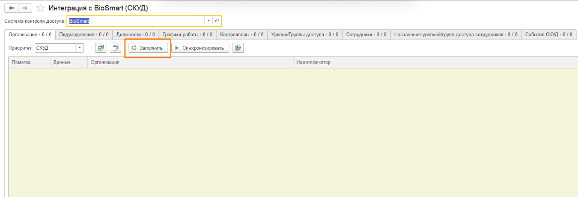Expand the Приоритет dropdown arrow
The height and width of the screenshot is (197, 578).
(x=80, y=48)
